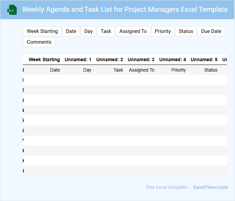The width and height of the screenshot is (235, 201).
Task: Click the Due Date tag button
Action: click(211, 31)
